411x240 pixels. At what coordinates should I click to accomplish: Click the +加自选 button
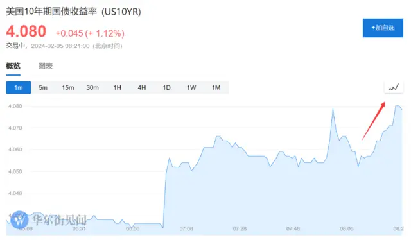click(383, 28)
